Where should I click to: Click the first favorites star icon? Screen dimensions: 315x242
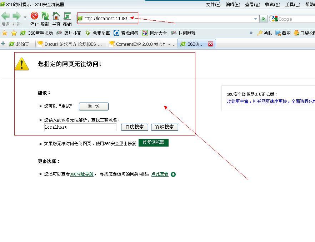(x=4, y=33)
